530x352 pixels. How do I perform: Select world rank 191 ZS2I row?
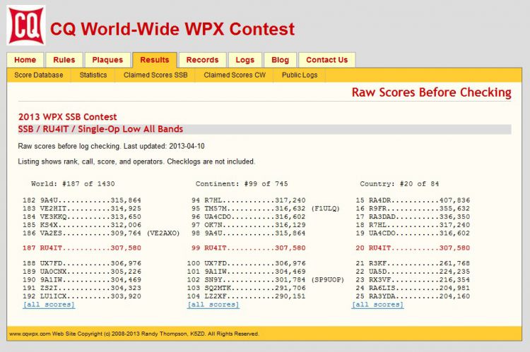(x=82, y=288)
